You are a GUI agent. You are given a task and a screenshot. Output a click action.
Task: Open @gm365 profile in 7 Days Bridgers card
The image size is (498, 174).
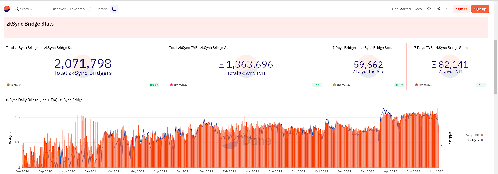tap(343, 85)
